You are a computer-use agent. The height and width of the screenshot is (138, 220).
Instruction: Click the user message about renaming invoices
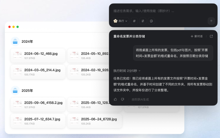tap(173, 53)
